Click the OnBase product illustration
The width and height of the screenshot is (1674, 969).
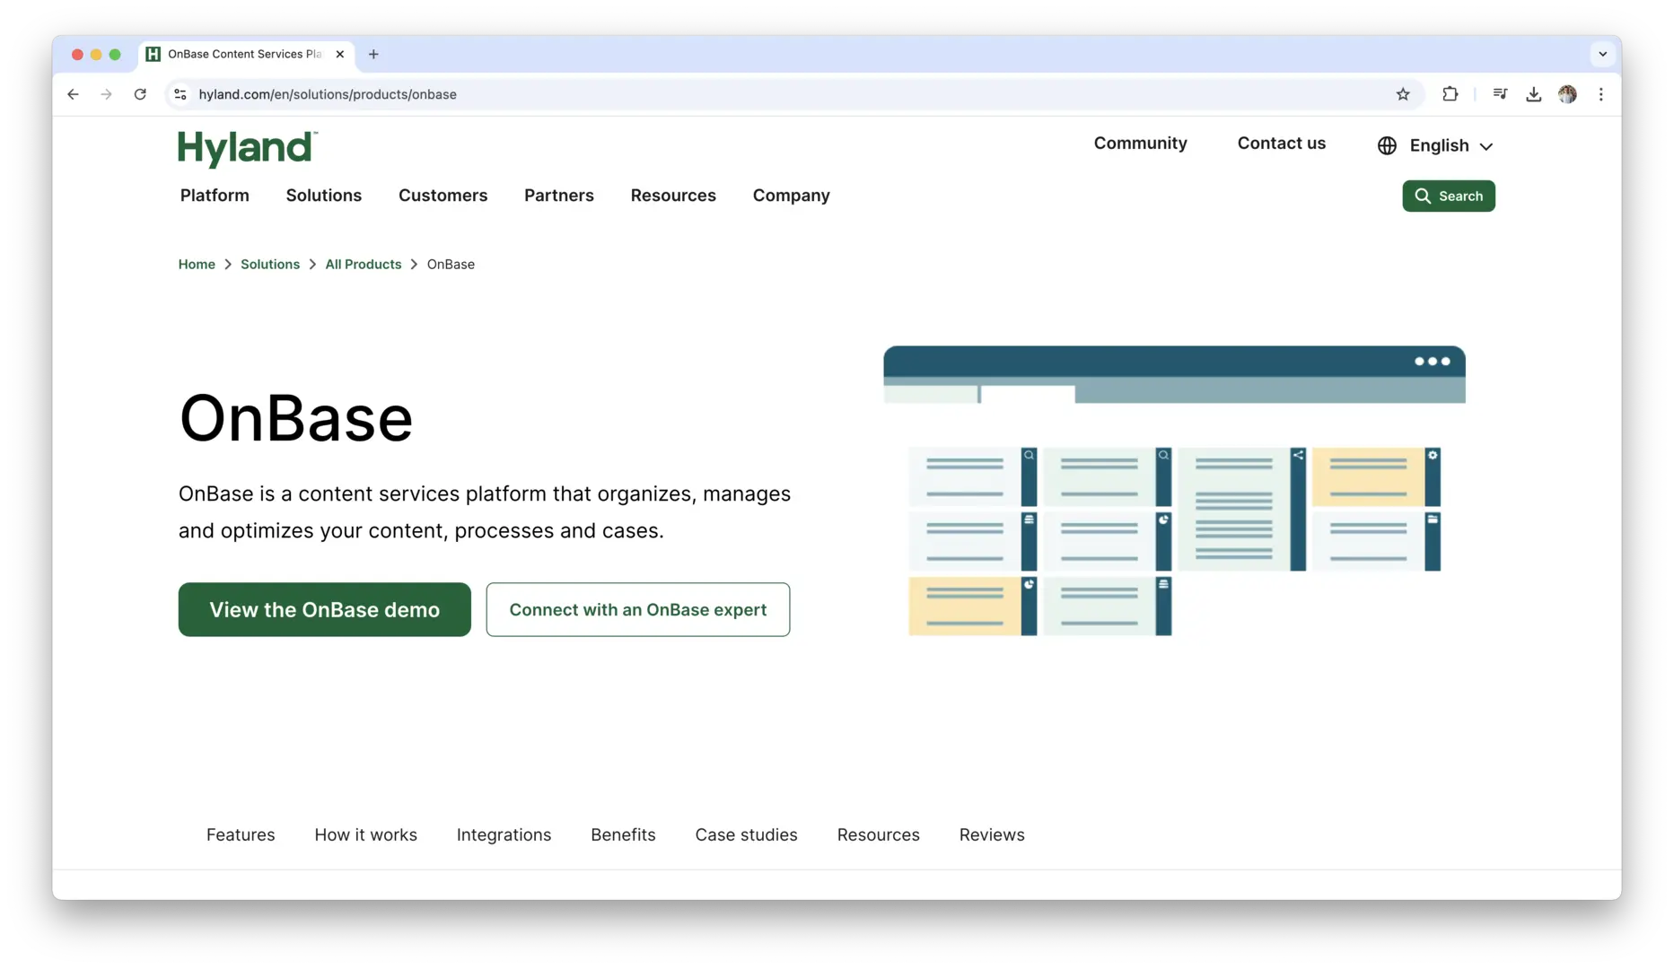click(1174, 491)
